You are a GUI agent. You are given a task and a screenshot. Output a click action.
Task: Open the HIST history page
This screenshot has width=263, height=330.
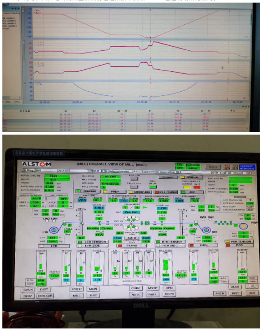click(x=235, y=293)
